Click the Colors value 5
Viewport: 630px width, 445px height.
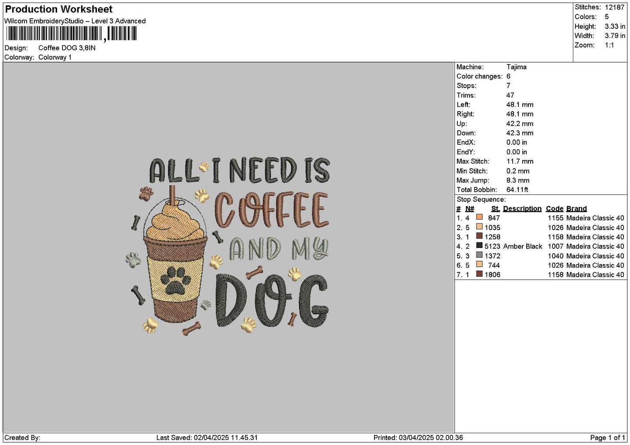[x=606, y=17]
